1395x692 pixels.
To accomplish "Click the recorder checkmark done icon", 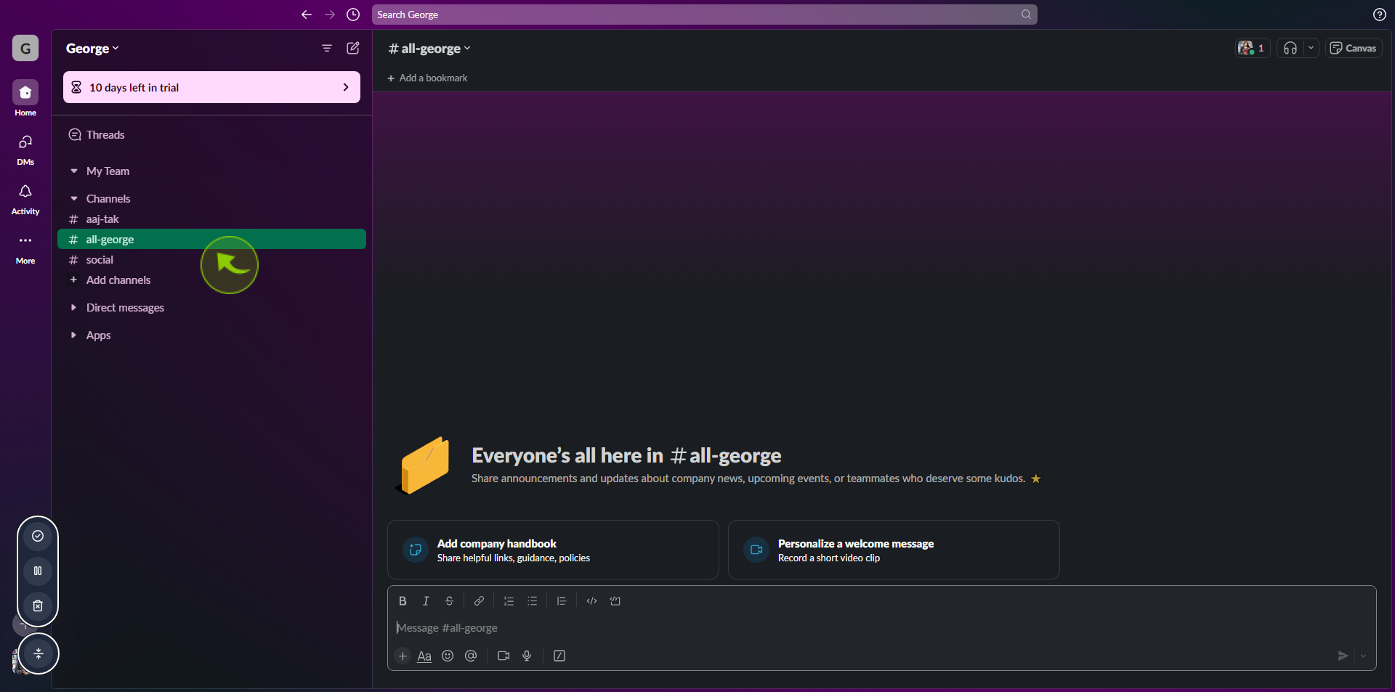I will coord(38,536).
